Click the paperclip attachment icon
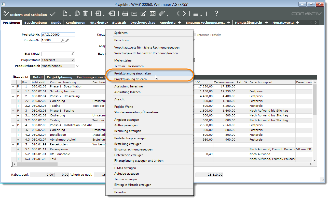The width and height of the screenshot is (329, 198). (162, 13)
